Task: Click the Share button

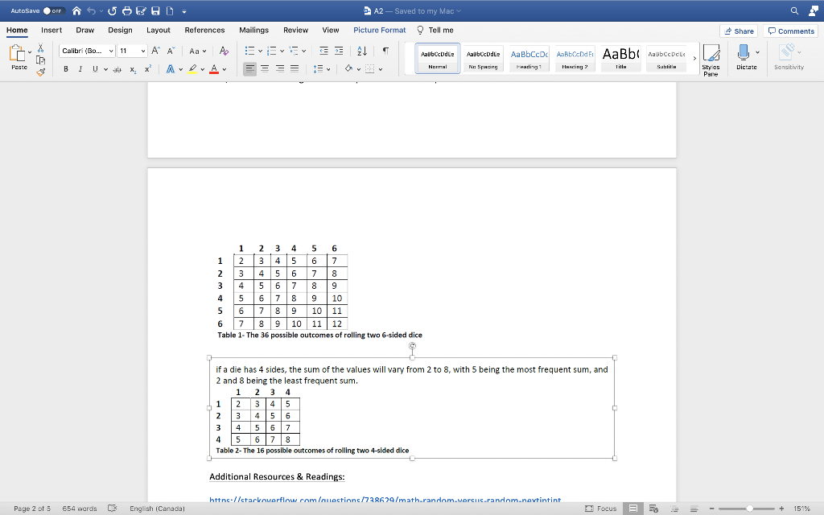Action: point(739,30)
